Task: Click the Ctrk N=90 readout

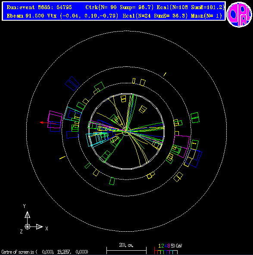Action: (x=119, y=7)
